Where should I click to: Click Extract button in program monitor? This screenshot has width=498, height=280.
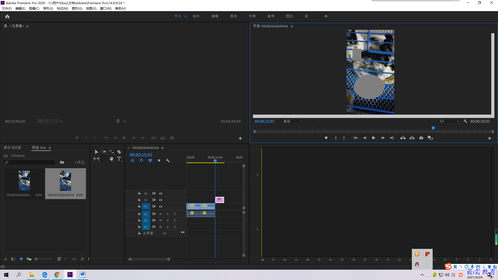pyautogui.click(x=412, y=138)
